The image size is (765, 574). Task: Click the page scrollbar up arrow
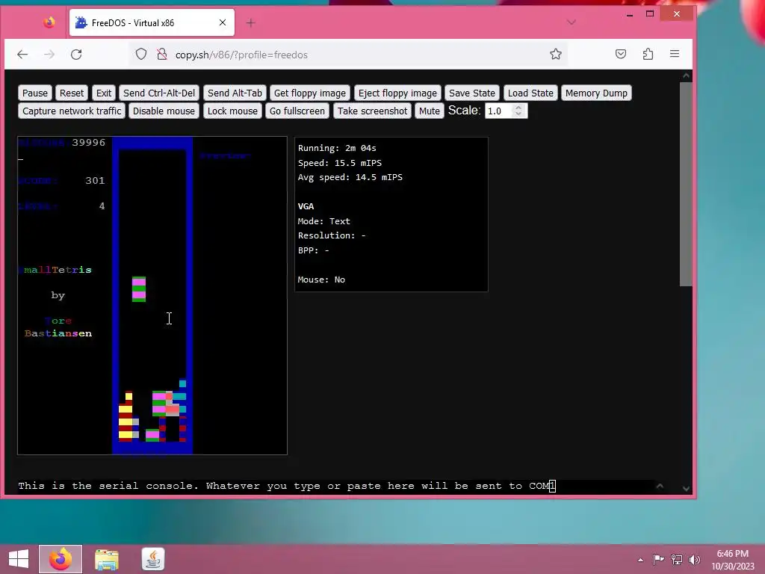click(x=686, y=75)
